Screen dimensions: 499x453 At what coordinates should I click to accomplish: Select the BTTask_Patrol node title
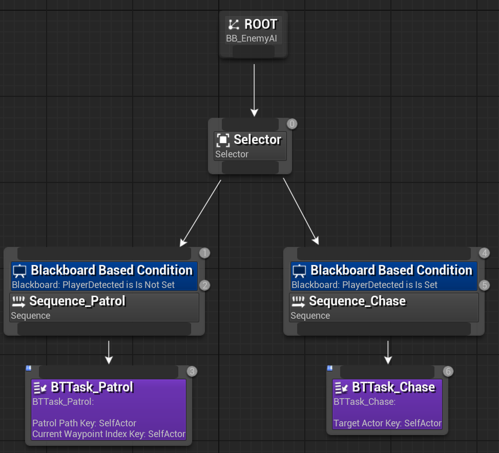[x=92, y=387]
